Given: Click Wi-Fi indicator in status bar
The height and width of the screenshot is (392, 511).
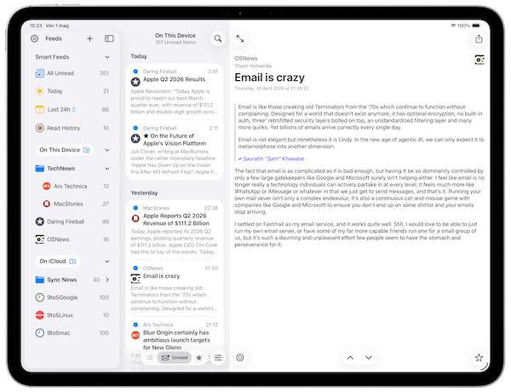Looking at the screenshot, I should (453, 26).
